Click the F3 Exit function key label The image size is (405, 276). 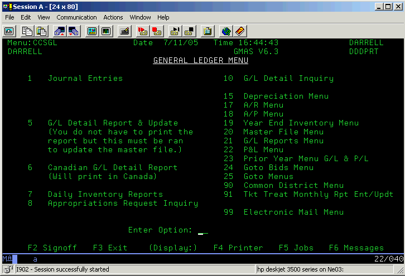coord(110,248)
